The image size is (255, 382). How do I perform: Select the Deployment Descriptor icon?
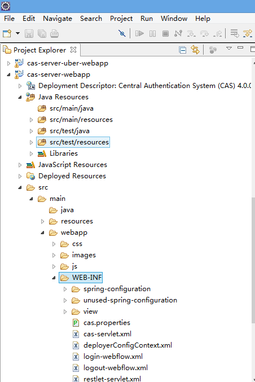[30, 86]
